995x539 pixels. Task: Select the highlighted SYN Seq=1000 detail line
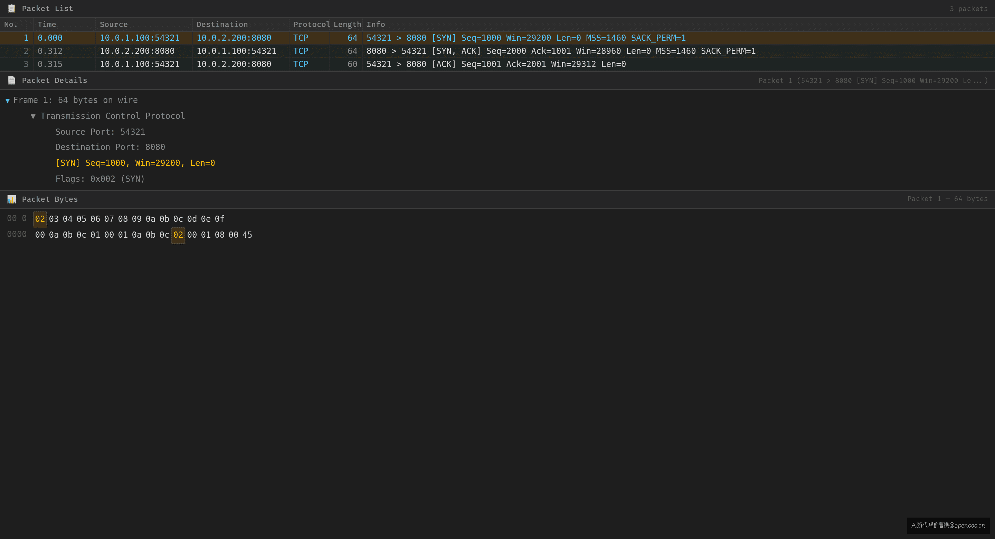[135, 163]
